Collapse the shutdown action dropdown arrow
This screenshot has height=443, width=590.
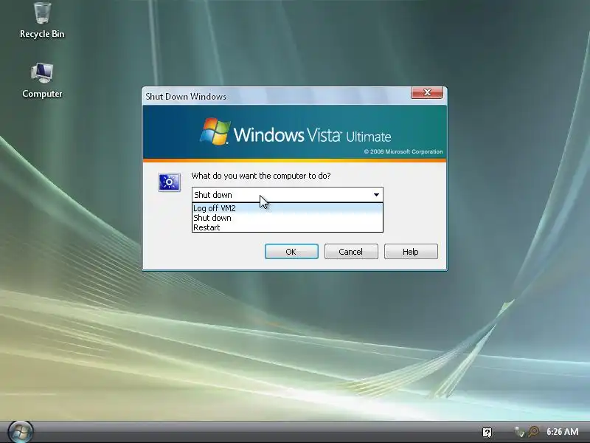376,195
